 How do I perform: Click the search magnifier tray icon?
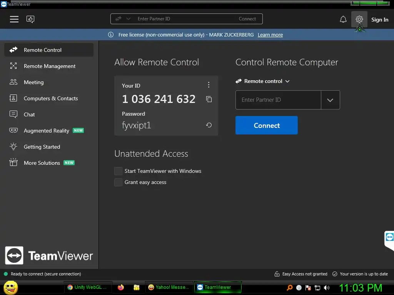pos(290,287)
